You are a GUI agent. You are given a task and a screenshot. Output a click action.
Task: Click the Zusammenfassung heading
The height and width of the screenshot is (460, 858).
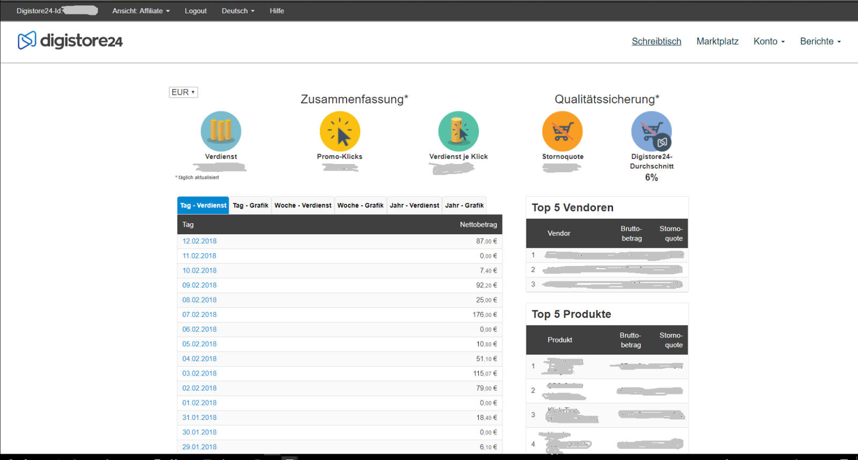(x=354, y=99)
